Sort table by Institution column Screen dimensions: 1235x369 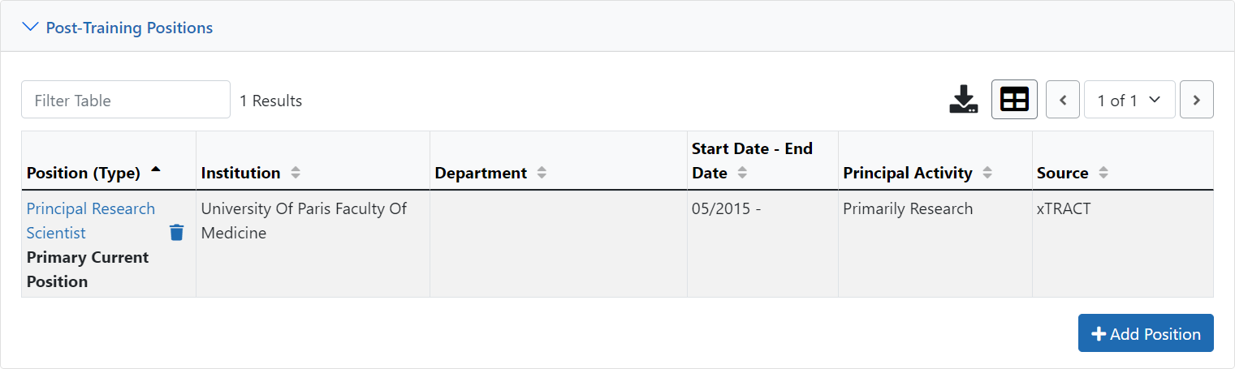296,173
